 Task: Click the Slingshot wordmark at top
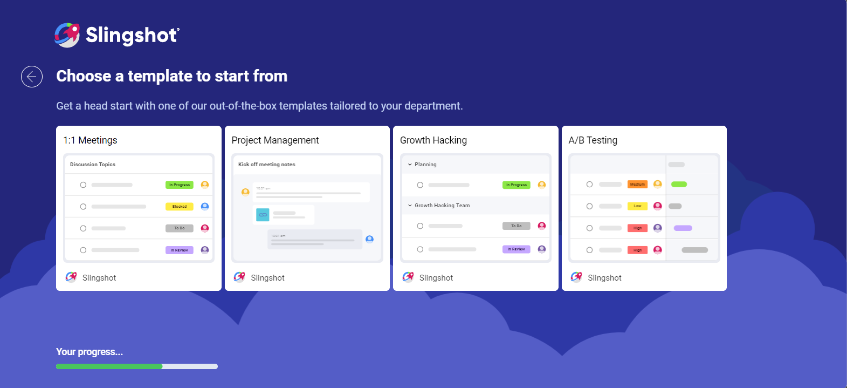[132, 36]
